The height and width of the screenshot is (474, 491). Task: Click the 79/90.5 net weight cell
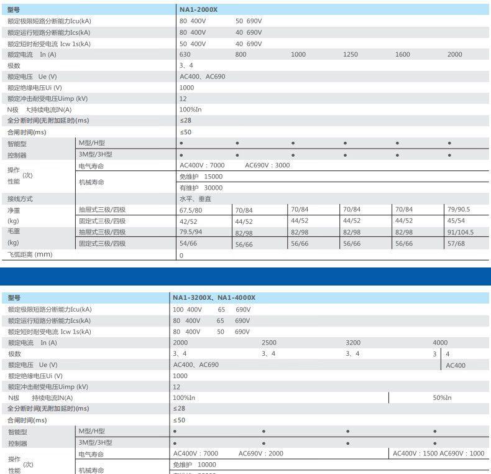click(x=458, y=210)
